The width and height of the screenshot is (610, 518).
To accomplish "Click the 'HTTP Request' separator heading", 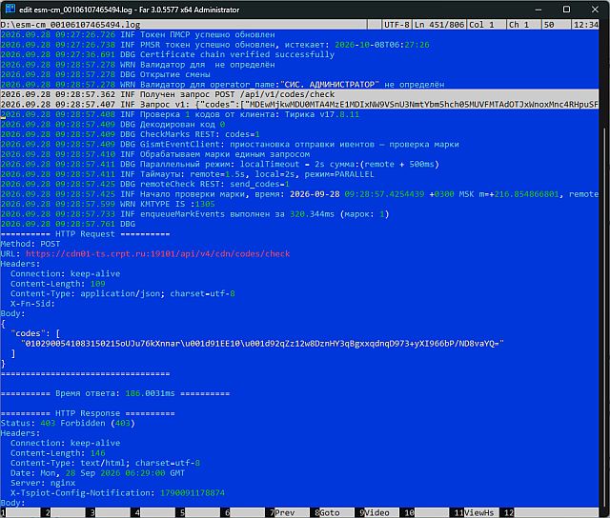I will (85, 234).
